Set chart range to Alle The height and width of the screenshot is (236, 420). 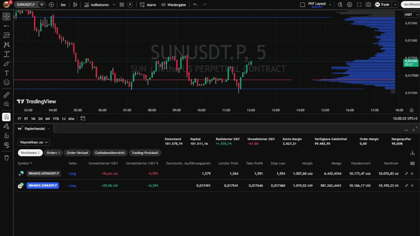(71, 119)
